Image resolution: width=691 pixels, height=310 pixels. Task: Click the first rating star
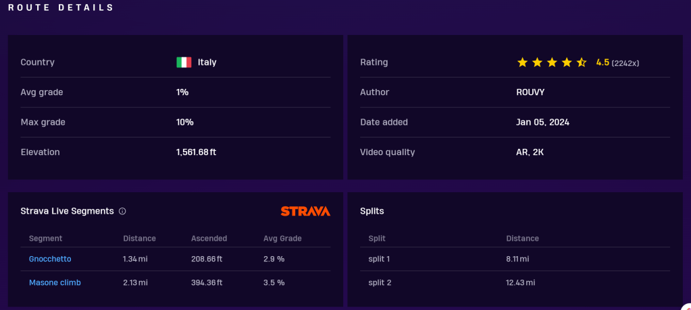[x=522, y=62]
